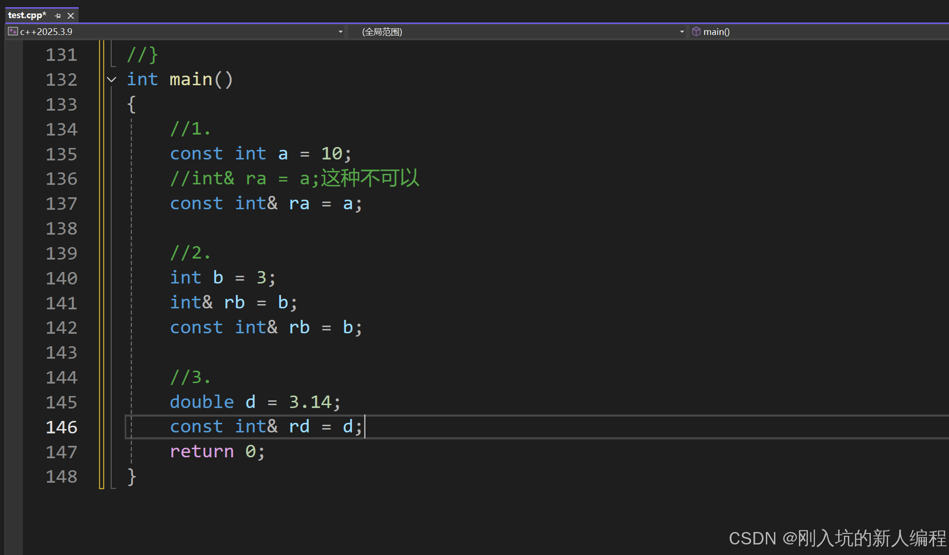Screen dimensions: 949x555
Task: Click the closing brace on line 148
Action: point(132,476)
